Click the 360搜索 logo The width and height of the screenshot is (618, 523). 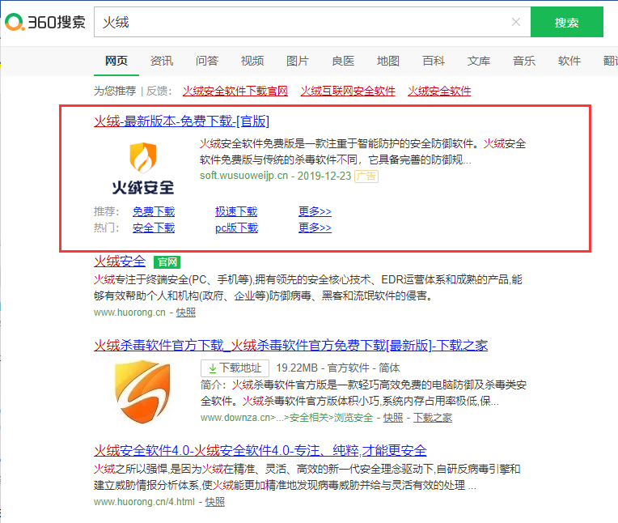point(44,23)
